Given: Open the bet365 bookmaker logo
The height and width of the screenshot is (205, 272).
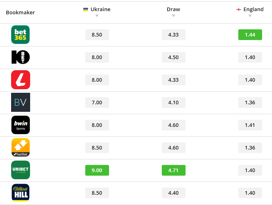Looking at the screenshot, I should (21, 34).
